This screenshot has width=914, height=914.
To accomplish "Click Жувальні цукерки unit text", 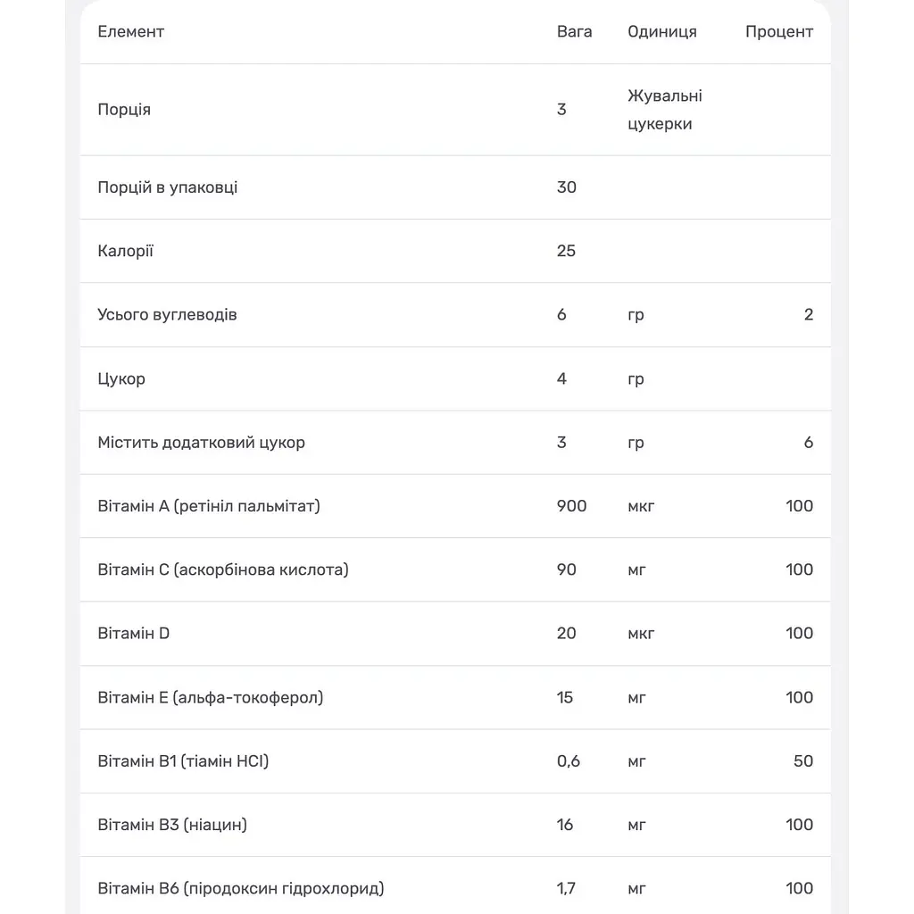I will (665, 110).
